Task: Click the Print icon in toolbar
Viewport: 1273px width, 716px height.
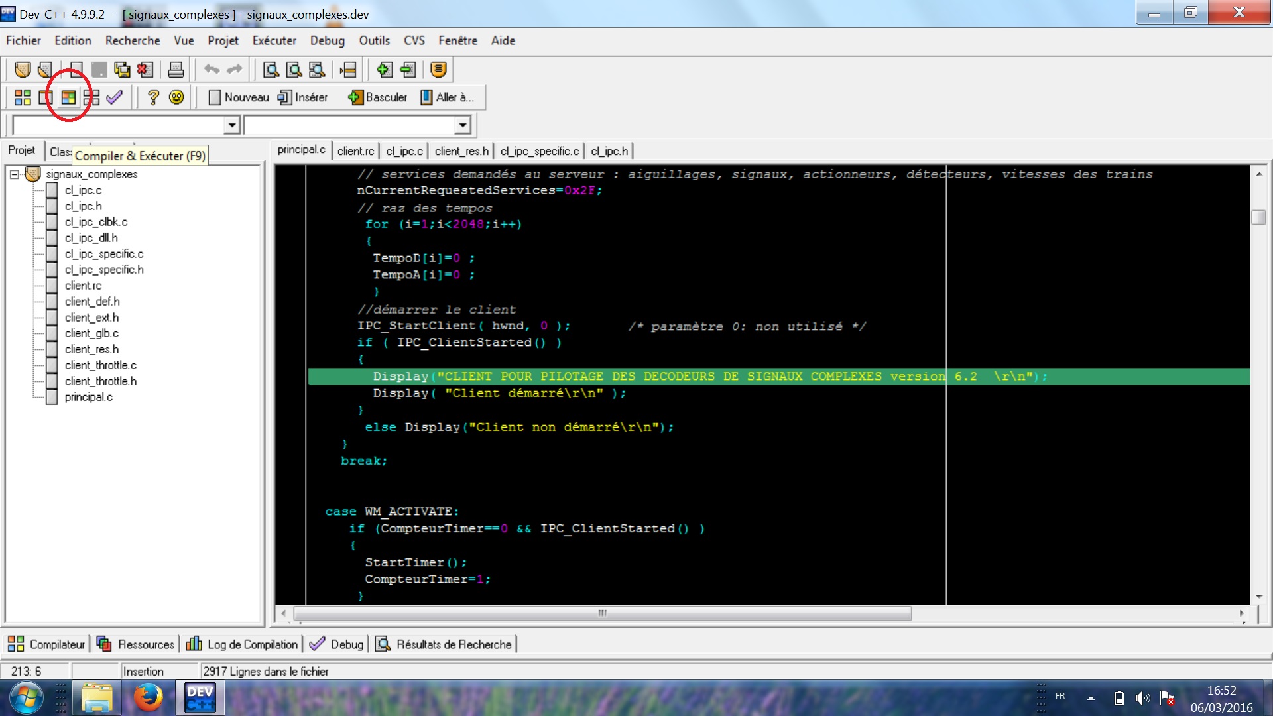Action: (x=176, y=69)
